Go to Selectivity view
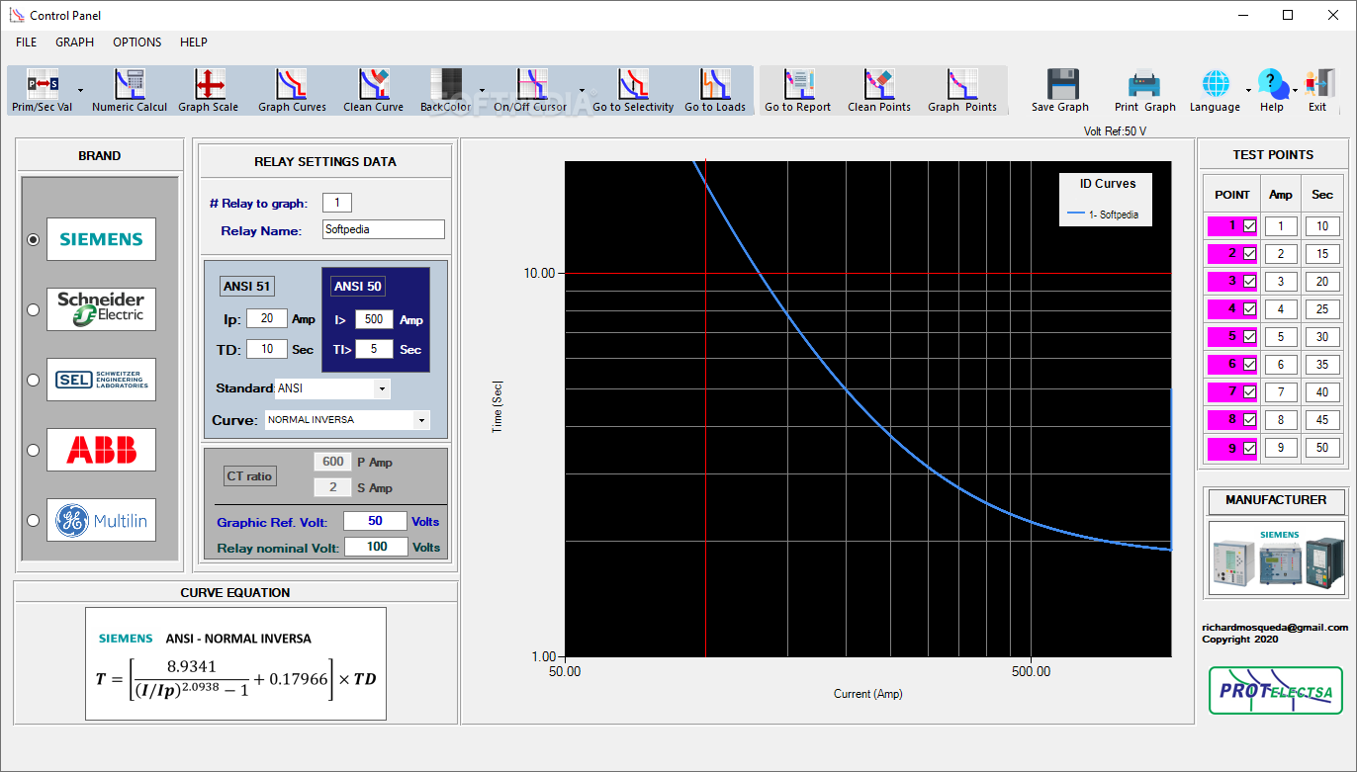The image size is (1357, 772). pos(633,90)
